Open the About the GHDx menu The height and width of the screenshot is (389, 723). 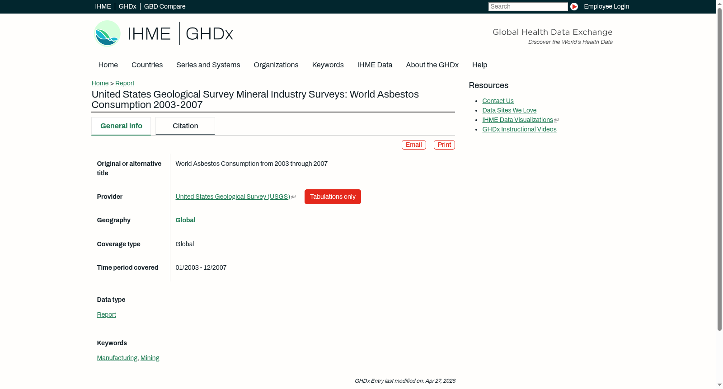click(432, 65)
